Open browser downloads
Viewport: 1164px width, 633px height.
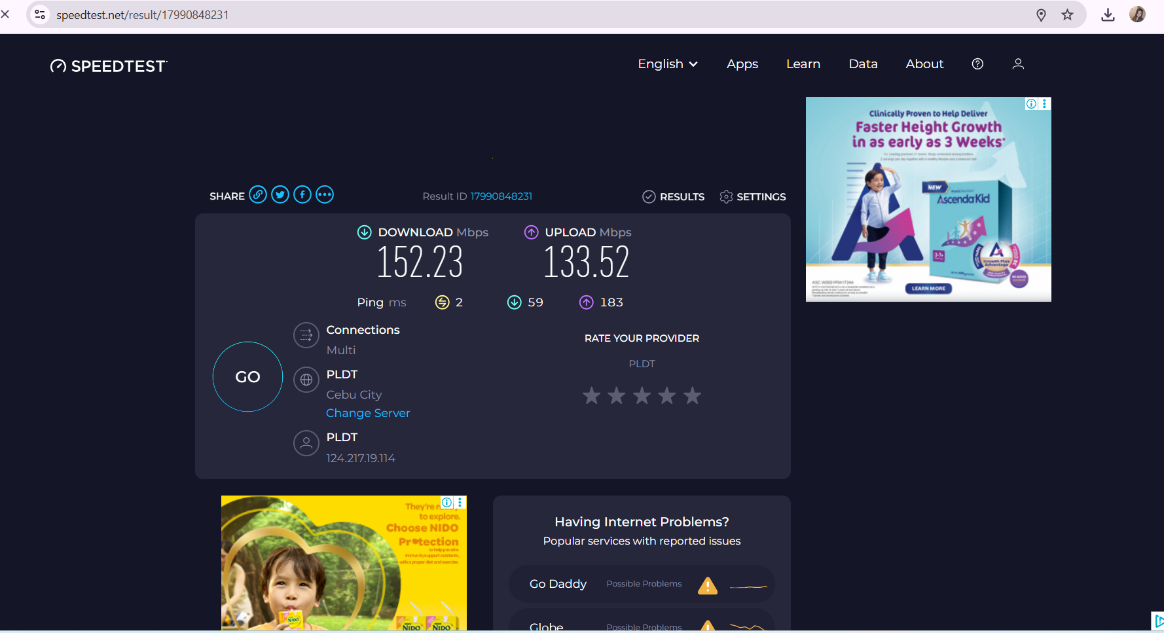pyautogui.click(x=1108, y=15)
